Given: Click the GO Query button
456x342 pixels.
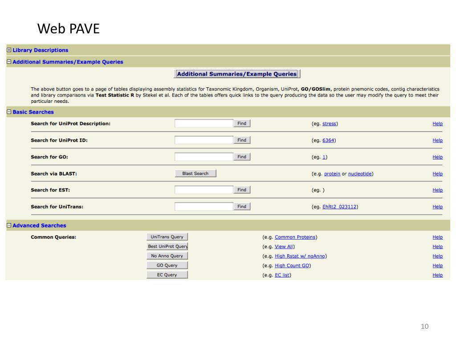Looking at the screenshot, I should click(167, 265).
